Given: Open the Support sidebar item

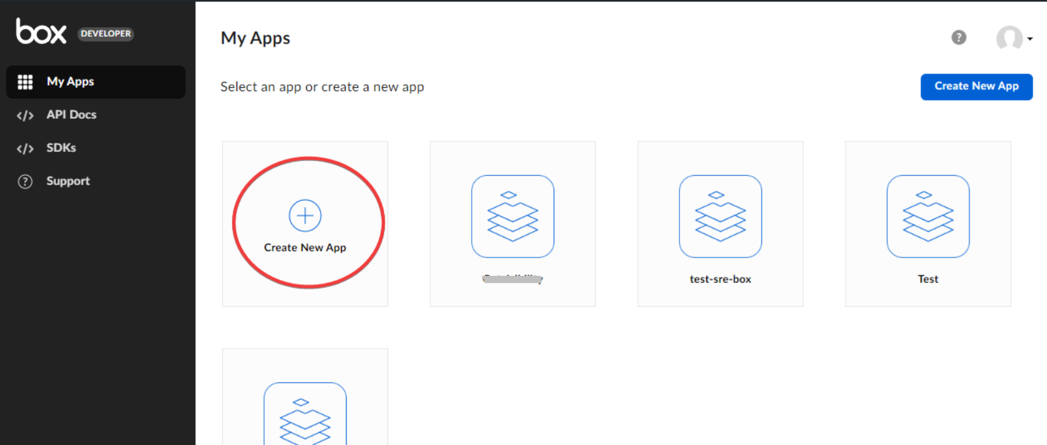Looking at the screenshot, I should point(68,181).
